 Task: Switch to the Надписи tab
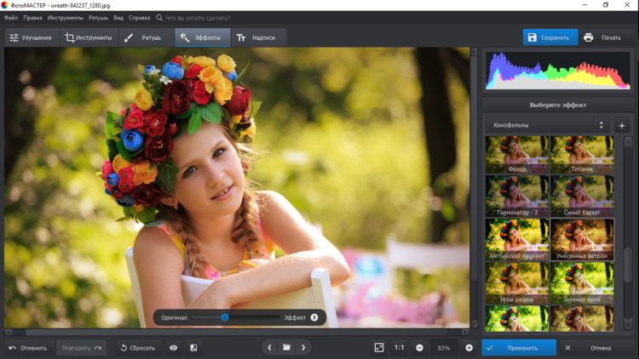(x=256, y=37)
